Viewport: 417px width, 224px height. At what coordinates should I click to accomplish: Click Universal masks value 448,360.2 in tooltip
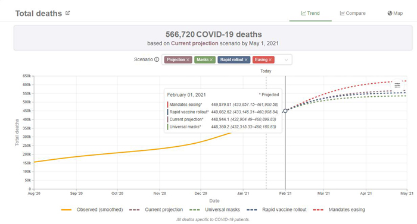(x=220, y=127)
